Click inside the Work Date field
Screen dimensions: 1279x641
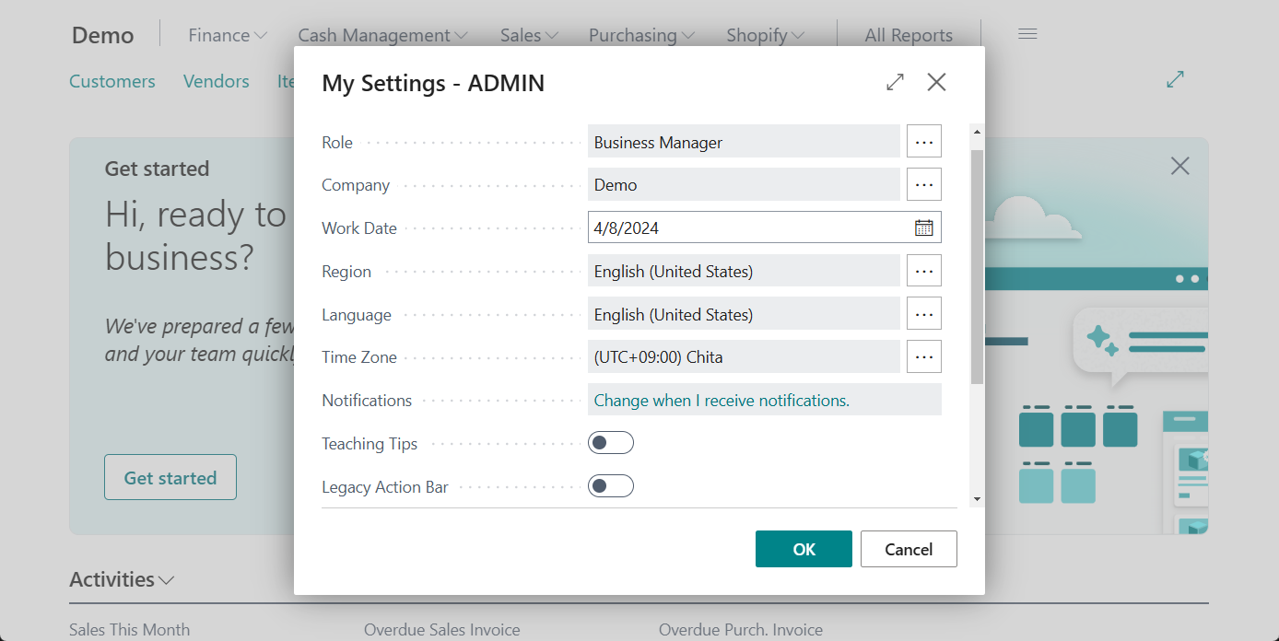pyautogui.click(x=737, y=227)
